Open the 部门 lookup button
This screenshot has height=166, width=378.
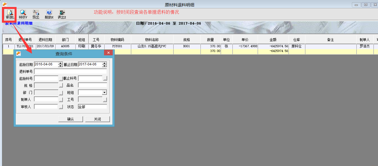coord(61,93)
